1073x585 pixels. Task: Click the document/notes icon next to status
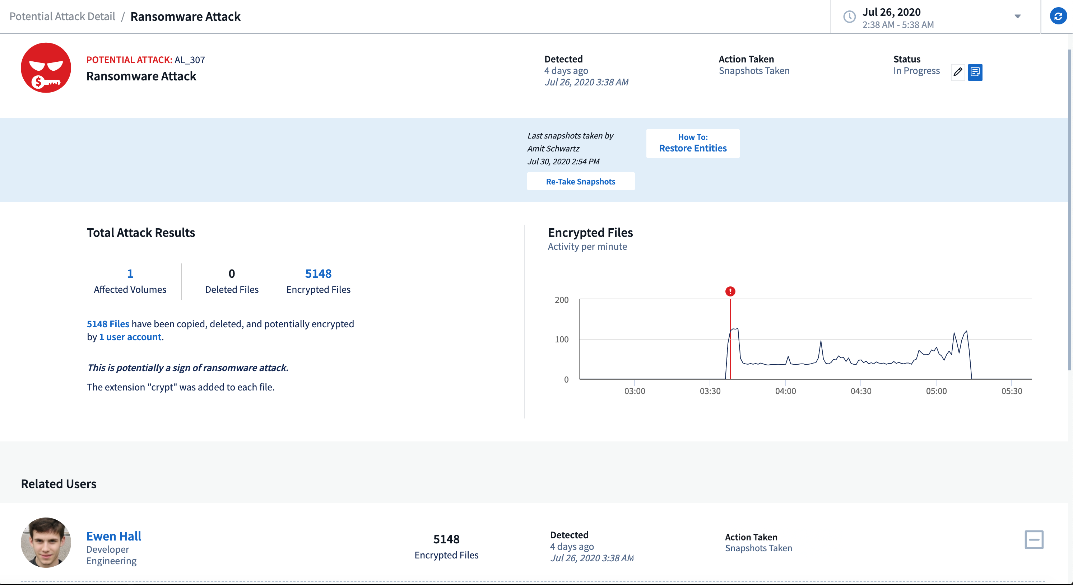point(975,71)
